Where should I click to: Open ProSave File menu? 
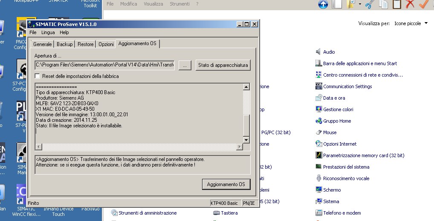[x=33, y=32]
